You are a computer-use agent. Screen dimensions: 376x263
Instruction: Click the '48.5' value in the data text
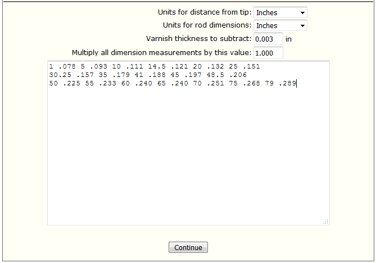point(215,75)
